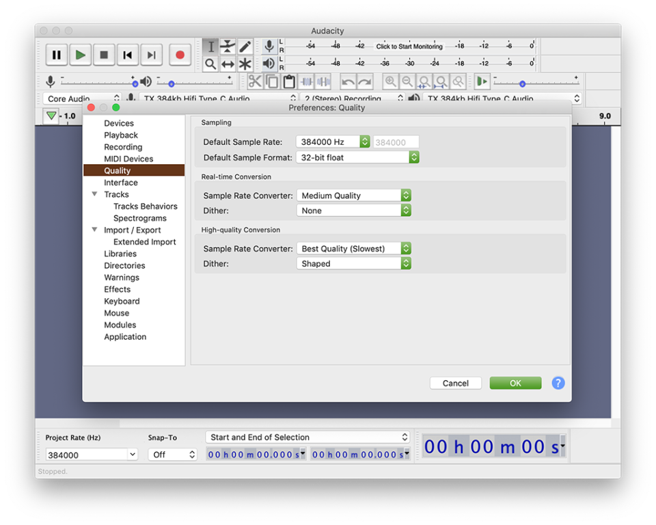Open Start and End of Selection dropdown

click(x=307, y=437)
